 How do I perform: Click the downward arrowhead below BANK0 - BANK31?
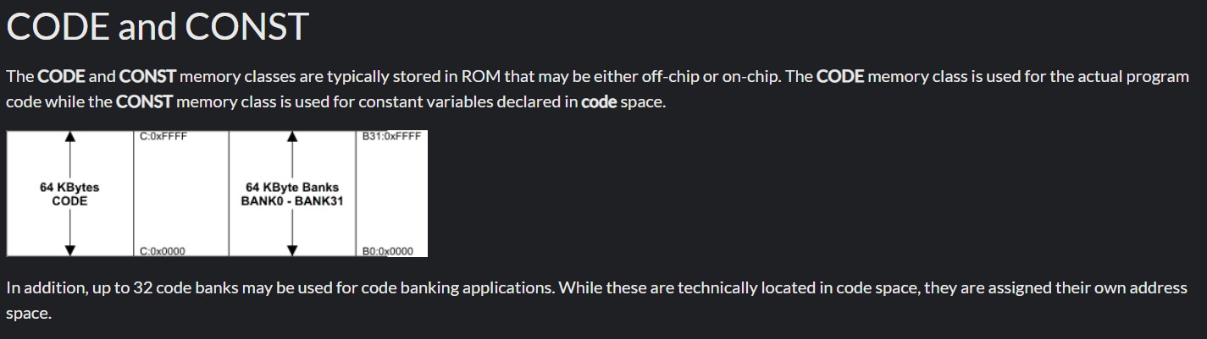pyautogui.click(x=292, y=250)
